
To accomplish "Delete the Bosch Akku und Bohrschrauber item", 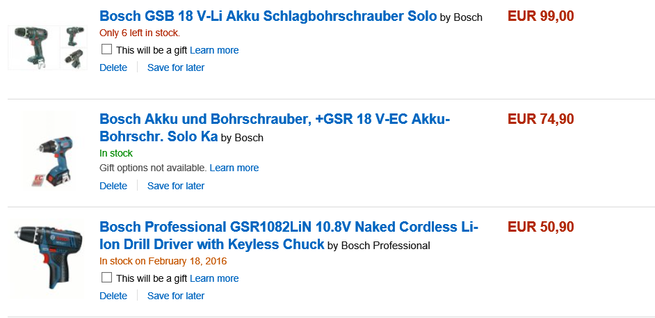I will 113,186.
